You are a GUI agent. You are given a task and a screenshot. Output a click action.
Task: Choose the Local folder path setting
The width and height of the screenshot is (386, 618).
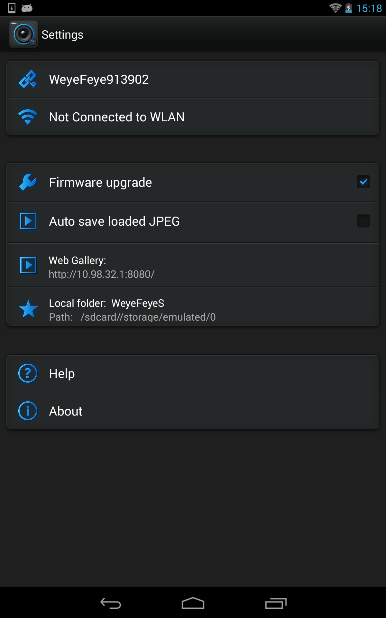point(132,310)
